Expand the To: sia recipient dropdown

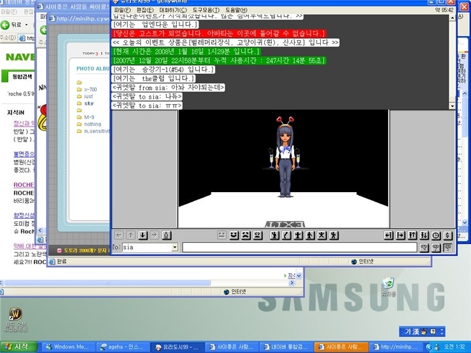174,247
